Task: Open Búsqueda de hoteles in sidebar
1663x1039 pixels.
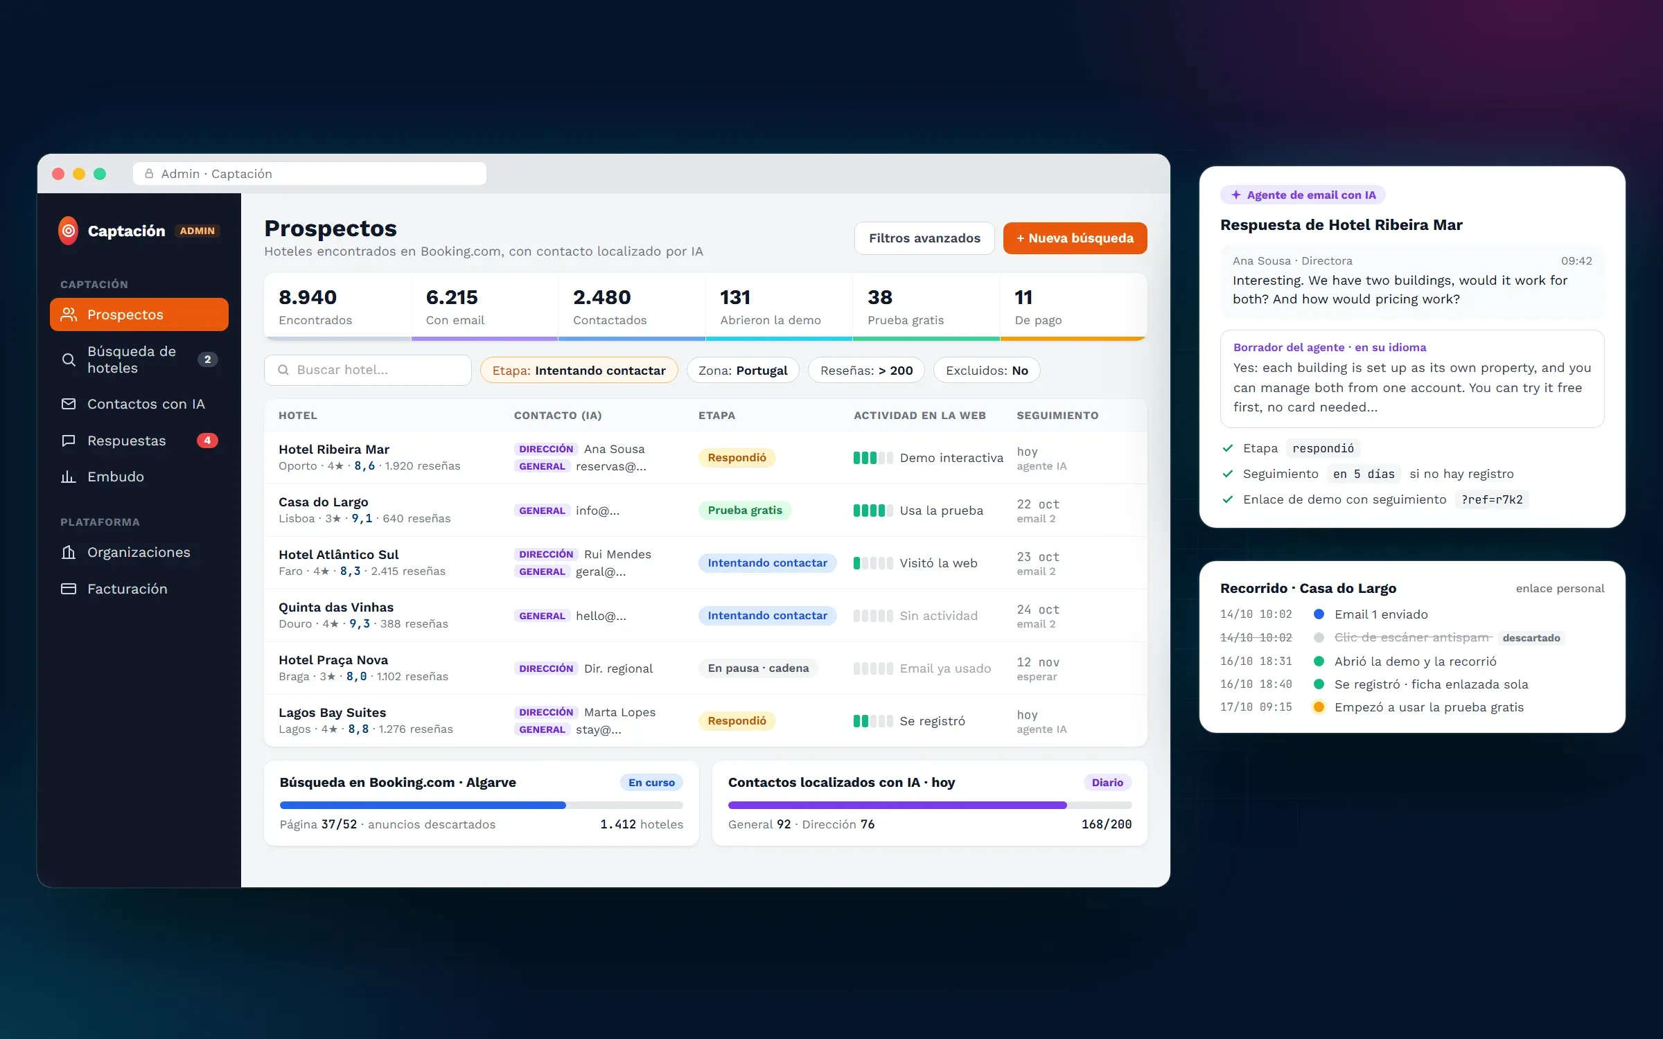Action: 139,359
